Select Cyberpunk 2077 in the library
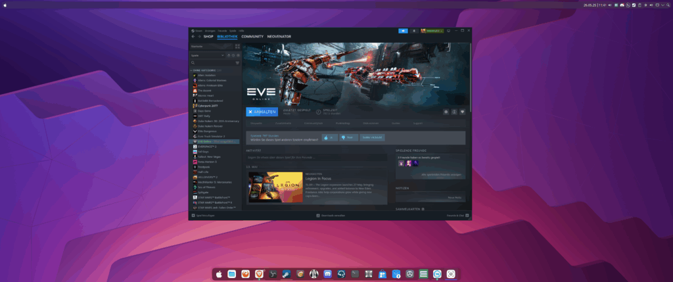 point(208,106)
